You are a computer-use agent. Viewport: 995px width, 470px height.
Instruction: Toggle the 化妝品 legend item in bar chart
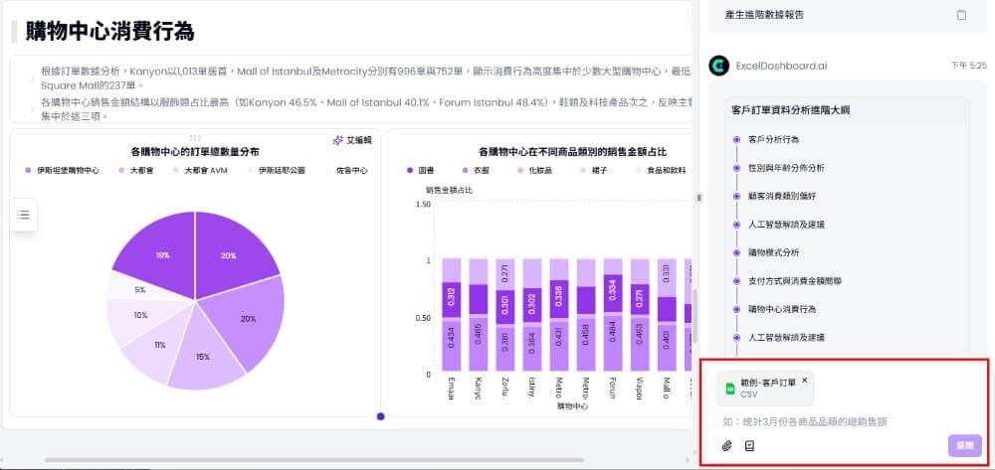pyautogui.click(x=533, y=170)
